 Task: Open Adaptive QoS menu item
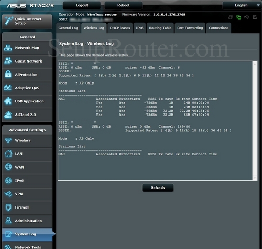[27, 88]
